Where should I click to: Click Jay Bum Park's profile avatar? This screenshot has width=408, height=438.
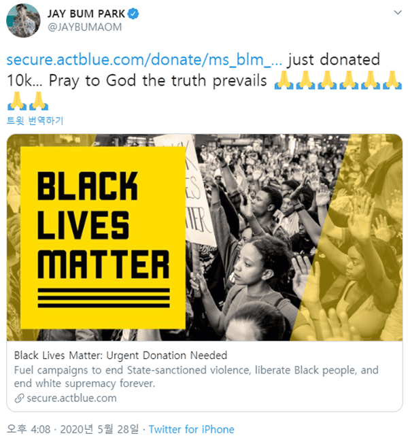pos(23,20)
